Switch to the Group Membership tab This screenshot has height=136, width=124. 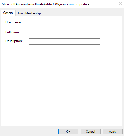tap(29, 13)
